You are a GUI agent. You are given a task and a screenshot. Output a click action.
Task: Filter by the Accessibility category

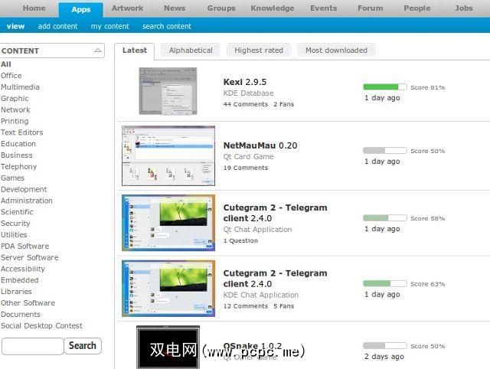(x=23, y=269)
